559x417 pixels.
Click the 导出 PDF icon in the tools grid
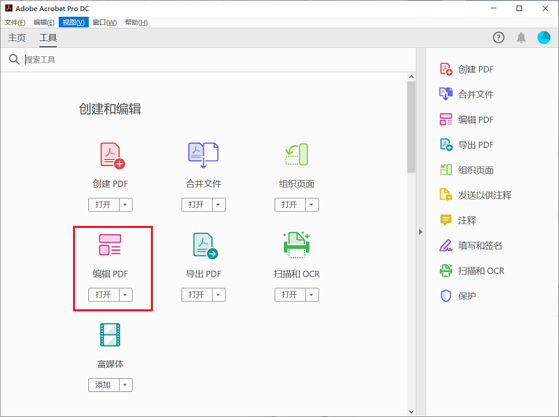click(205, 245)
